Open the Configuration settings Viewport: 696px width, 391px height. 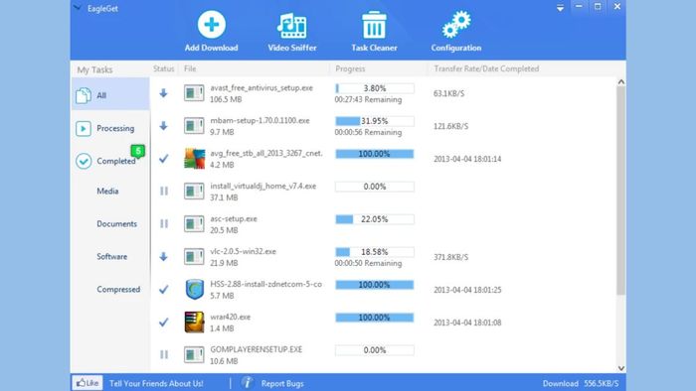point(455,31)
